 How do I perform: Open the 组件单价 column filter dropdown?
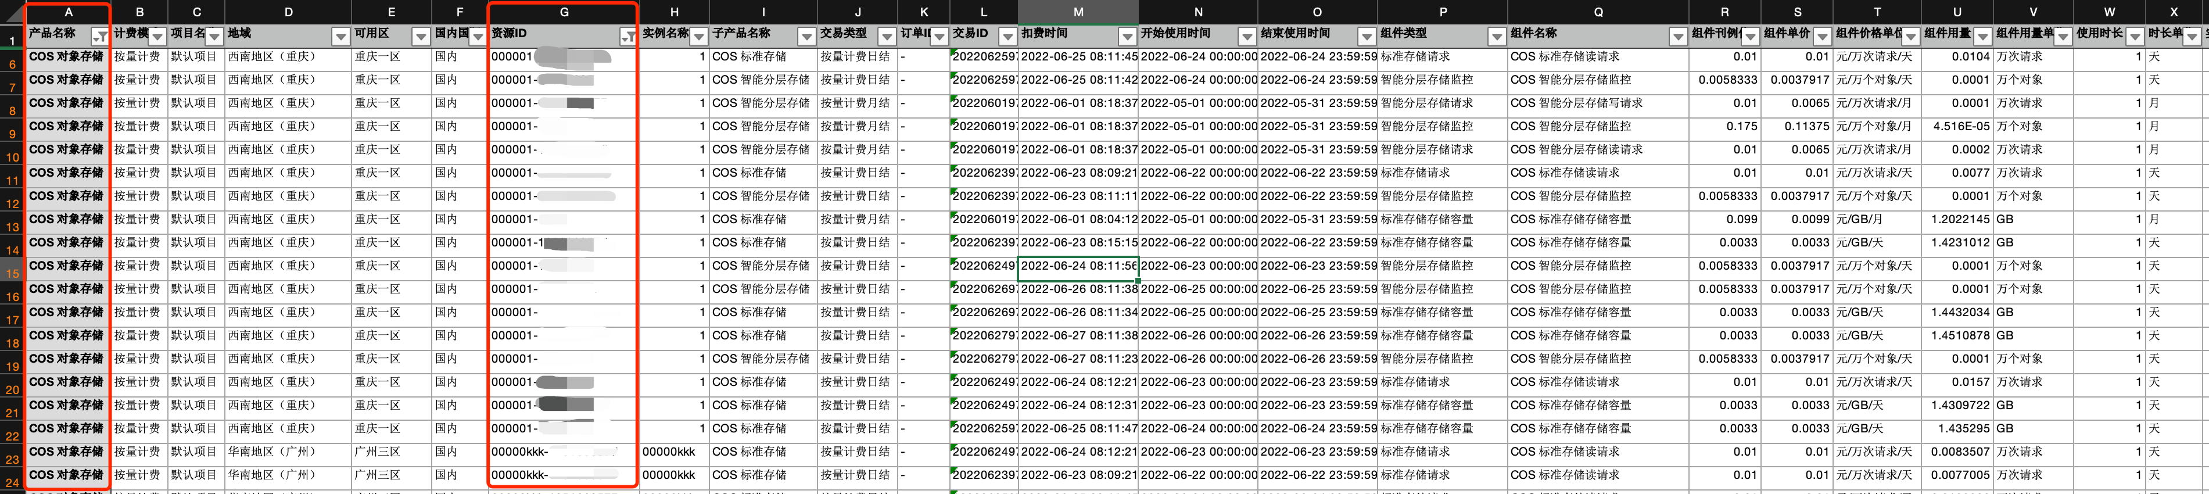tap(1823, 36)
